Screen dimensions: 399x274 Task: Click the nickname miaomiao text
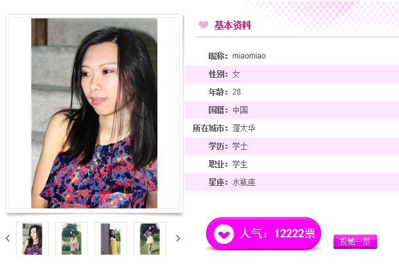(x=249, y=56)
